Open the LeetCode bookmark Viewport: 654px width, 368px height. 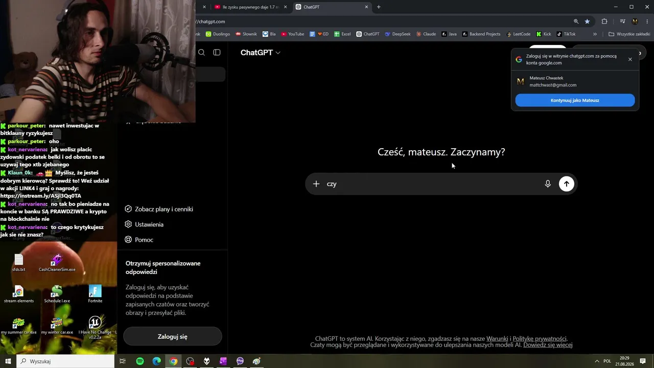coord(518,34)
